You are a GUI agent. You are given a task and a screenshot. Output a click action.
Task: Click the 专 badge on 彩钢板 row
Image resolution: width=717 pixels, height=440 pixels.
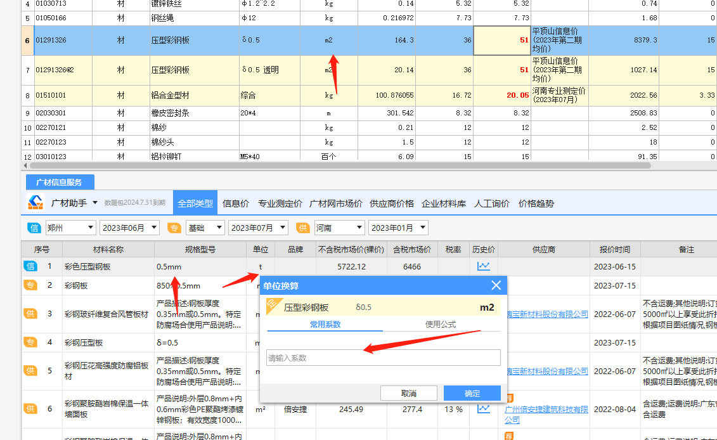pos(30,285)
